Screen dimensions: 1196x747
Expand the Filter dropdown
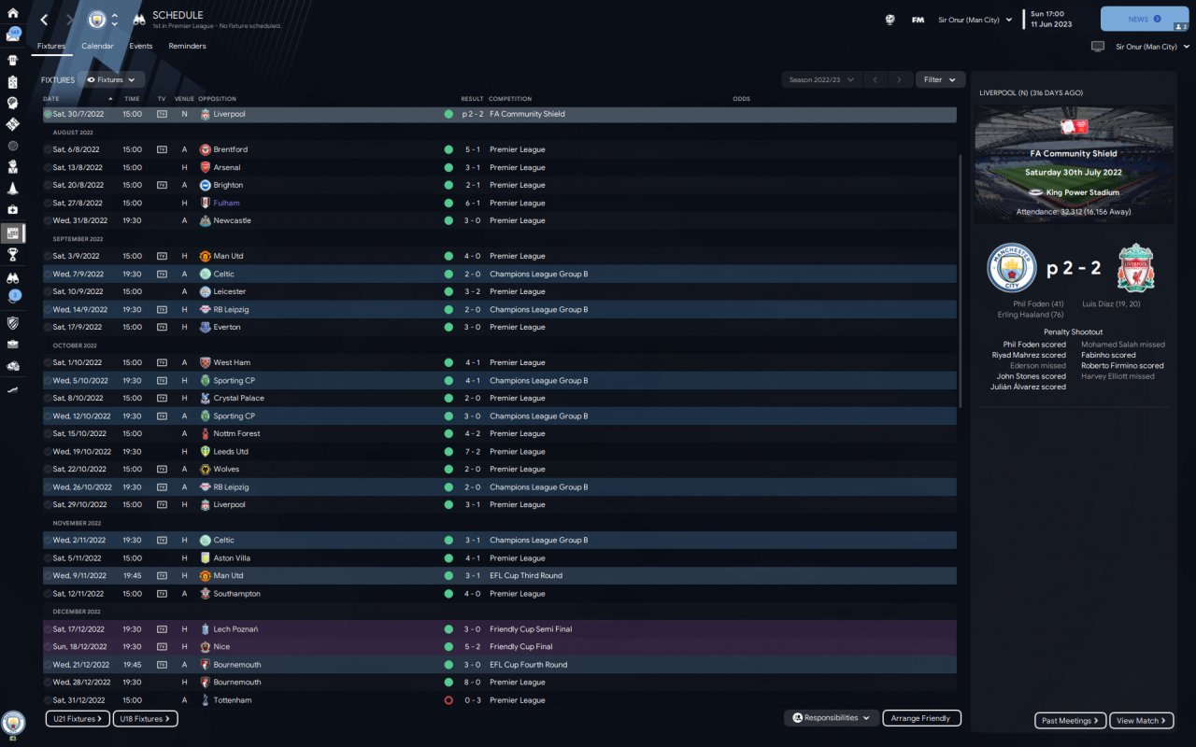940,80
